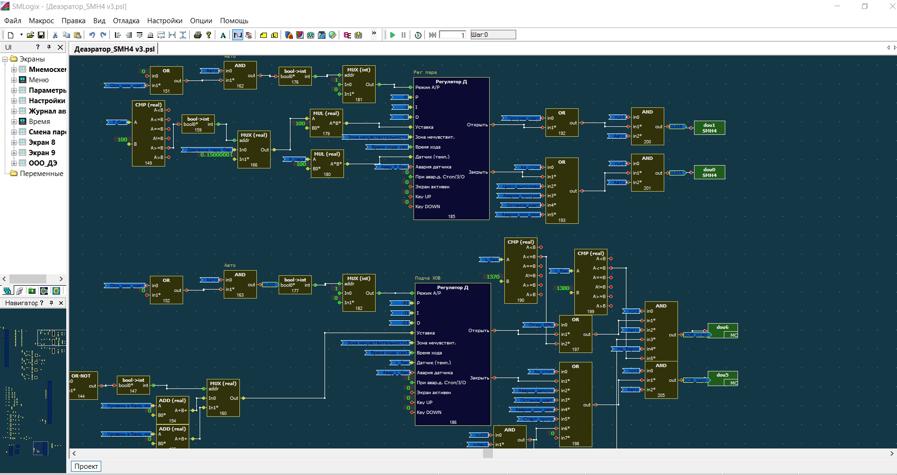Screen dimensions: 897x475
Task: Click the Print icon in toolbar
Action: (198, 35)
